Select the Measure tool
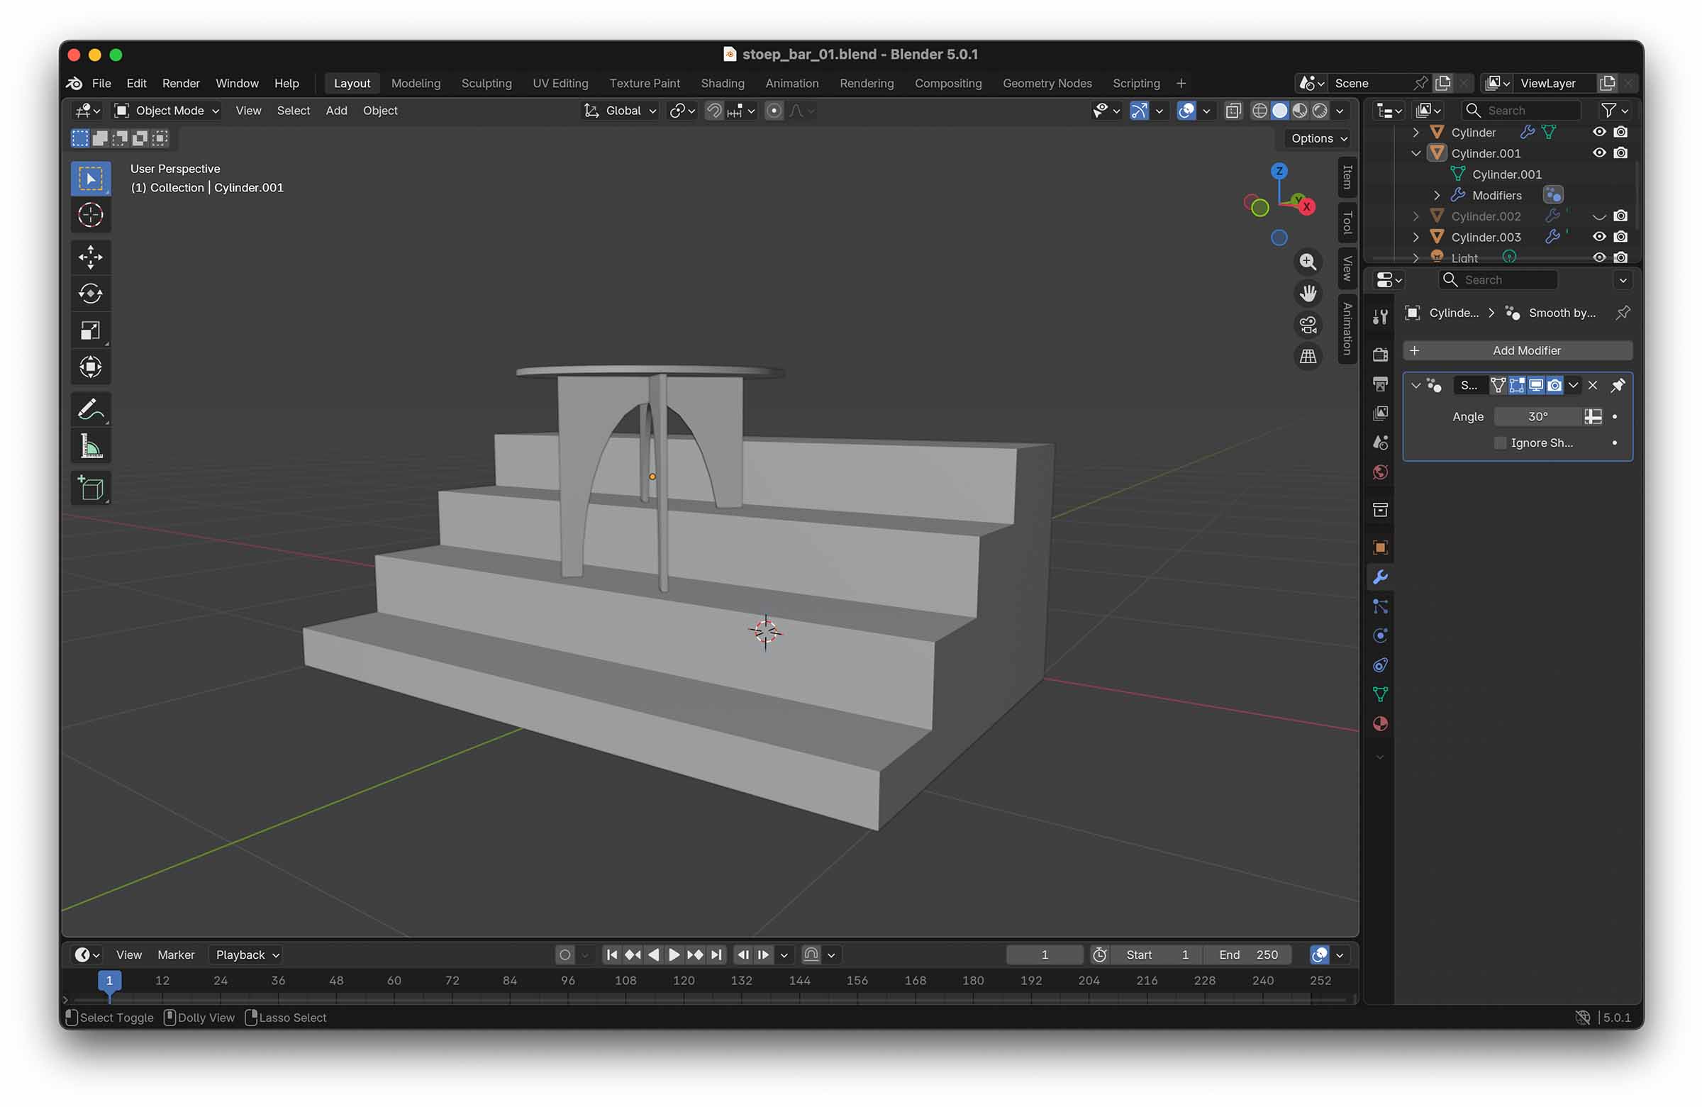 [91, 447]
